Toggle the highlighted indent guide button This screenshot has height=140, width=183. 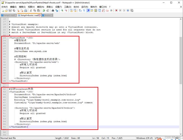point(88,11)
